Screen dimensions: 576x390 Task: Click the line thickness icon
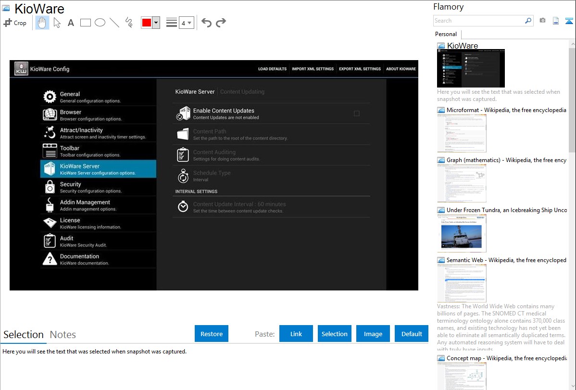click(172, 23)
